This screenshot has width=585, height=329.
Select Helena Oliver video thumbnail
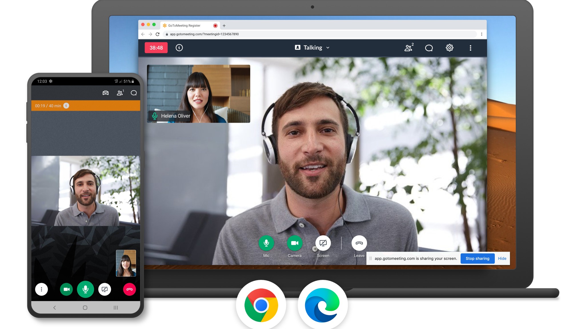(199, 94)
